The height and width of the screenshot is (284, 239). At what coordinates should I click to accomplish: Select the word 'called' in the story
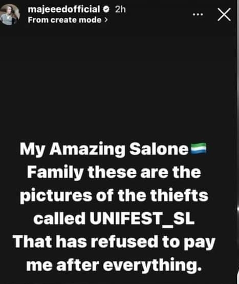point(59,218)
